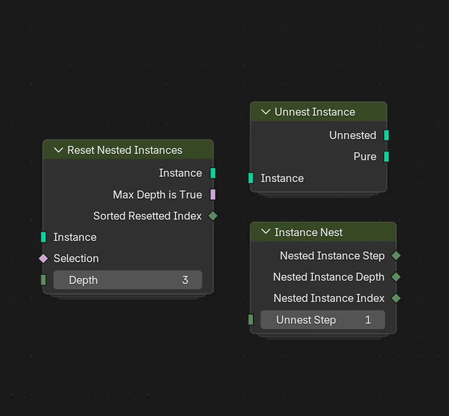Collapse the Unnest Instance node

pos(266,111)
